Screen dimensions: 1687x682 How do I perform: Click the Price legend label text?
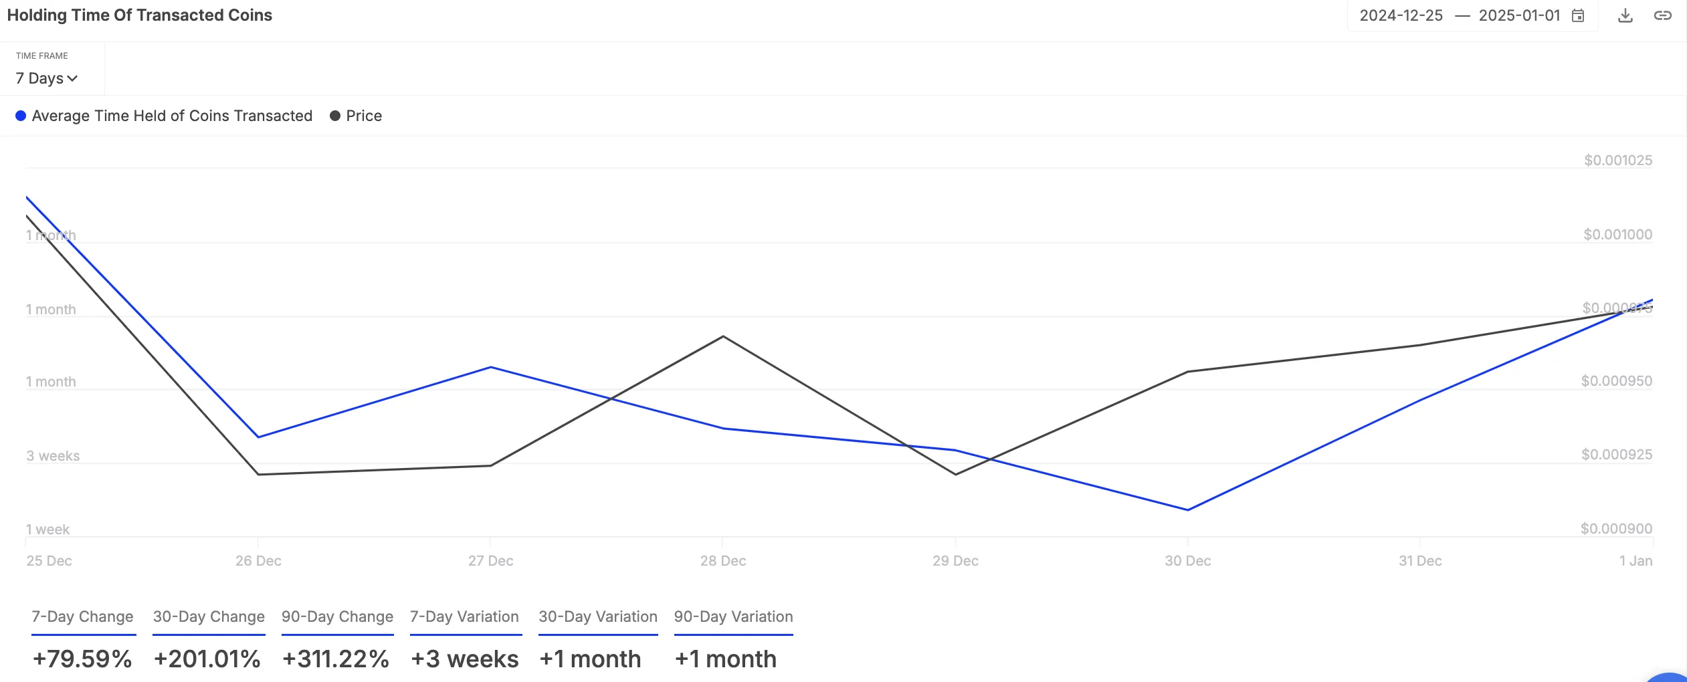click(364, 116)
